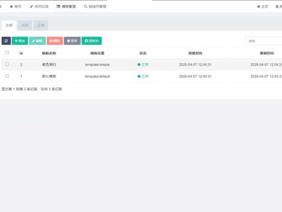
Task: Click update time of 默认模板 row
Action: (x=266, y=76)
